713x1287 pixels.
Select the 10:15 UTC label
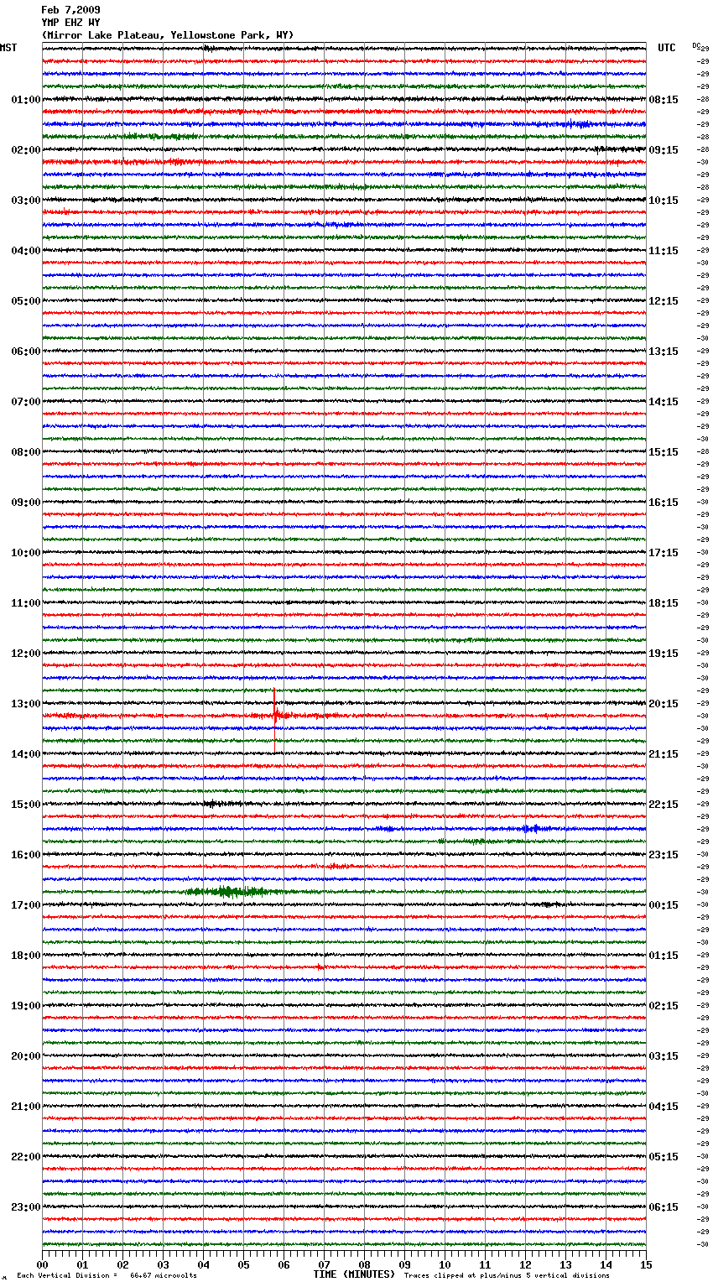[x=664, y=201]
